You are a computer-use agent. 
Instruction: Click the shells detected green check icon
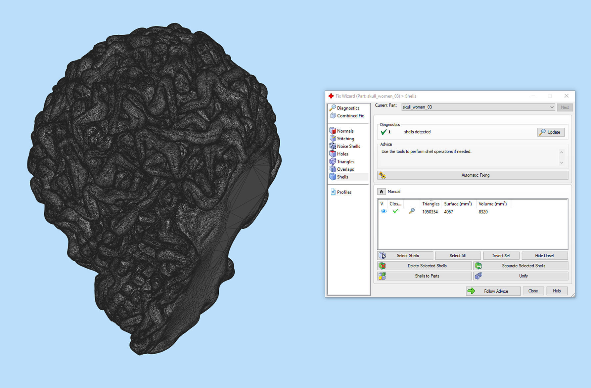[x=384, y=132]
